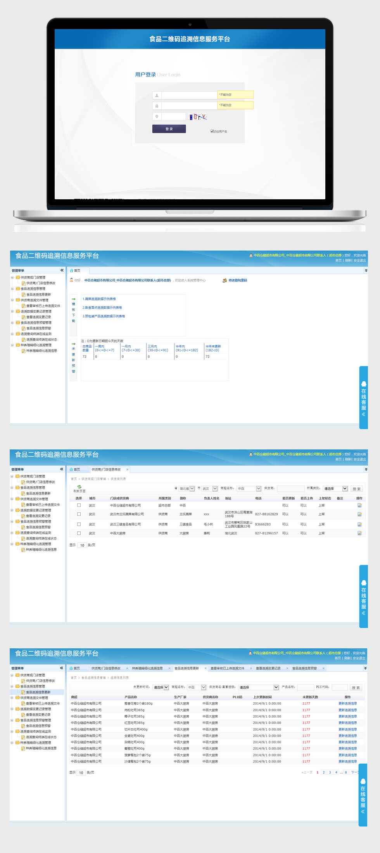Viewport: 380px width, 853px height.
Task: Open the 未更新时间 dropdown
Action: (x=166, y=688)
